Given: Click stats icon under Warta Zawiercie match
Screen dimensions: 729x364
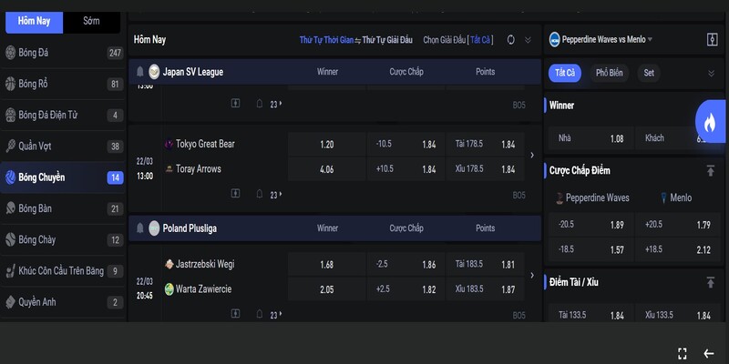Looking at the screenshot, I should tap(235, 315).
